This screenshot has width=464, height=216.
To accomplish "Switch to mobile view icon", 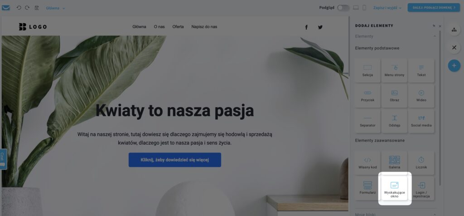I will click(x=364, y=8).
